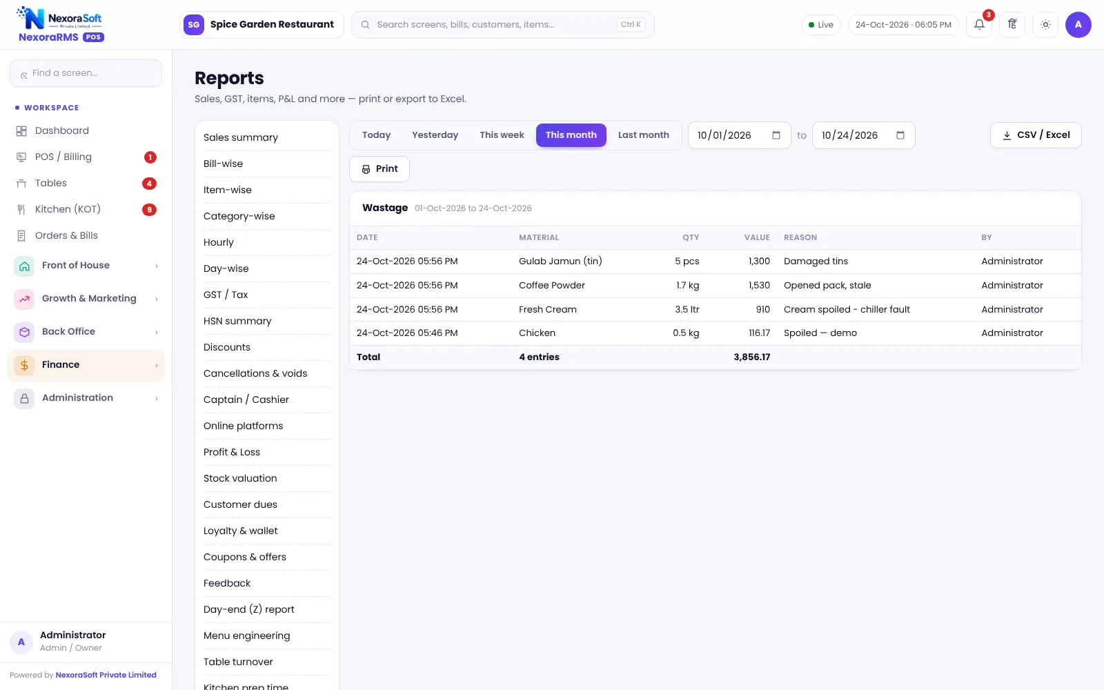This screenshot has width=1104, height=690.
Task: Click the Live status indicator
Action: click(820, 25)
